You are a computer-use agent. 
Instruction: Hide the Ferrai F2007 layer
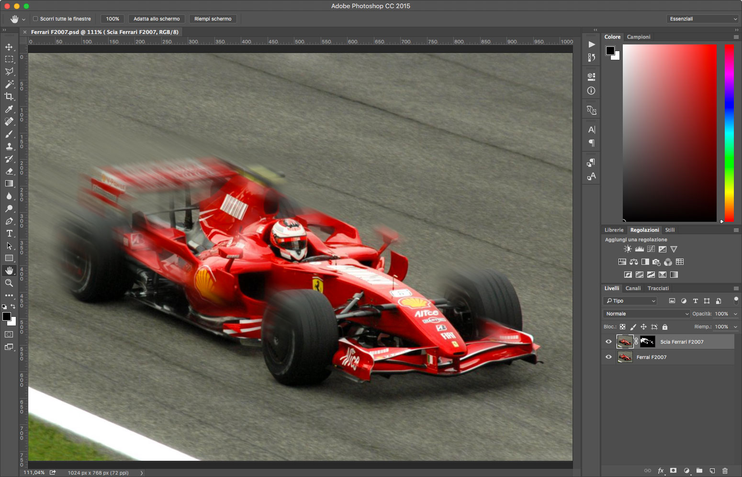tap(608, 357)
